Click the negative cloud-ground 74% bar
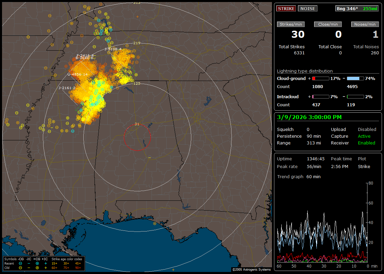384x274 pixels. 355,78
